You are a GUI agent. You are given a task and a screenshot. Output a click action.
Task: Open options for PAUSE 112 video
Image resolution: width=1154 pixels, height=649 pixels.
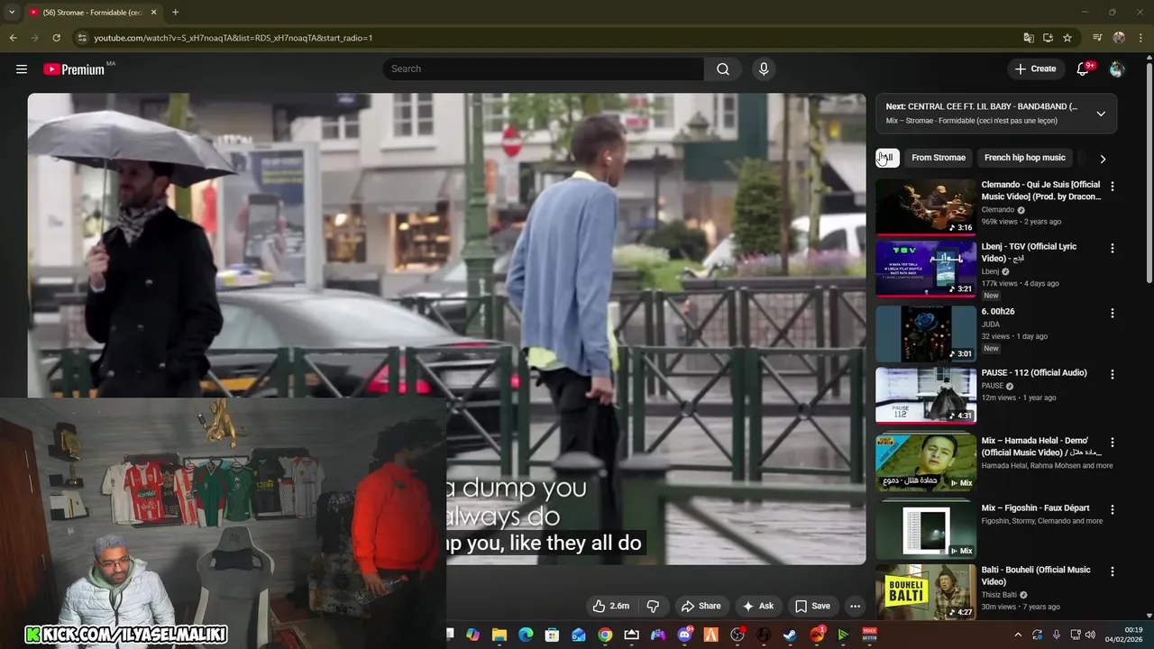click(x=1112, y=374)
